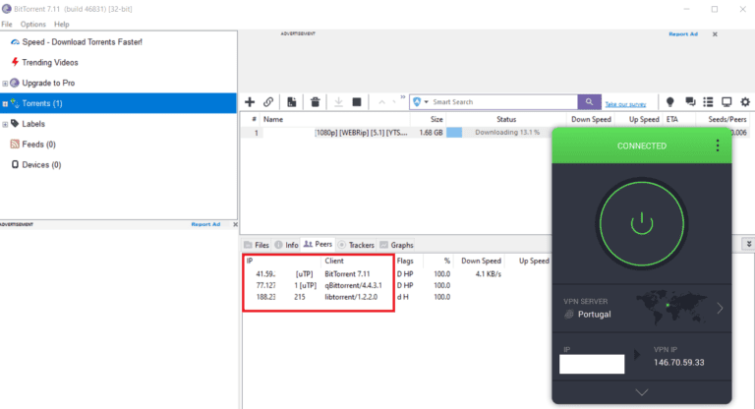The height and width of the screenshot is (409, 755).
Task: Click the 4.1 KB/s peer down speed
Action: pyautogui.click(x=488, y=273)
